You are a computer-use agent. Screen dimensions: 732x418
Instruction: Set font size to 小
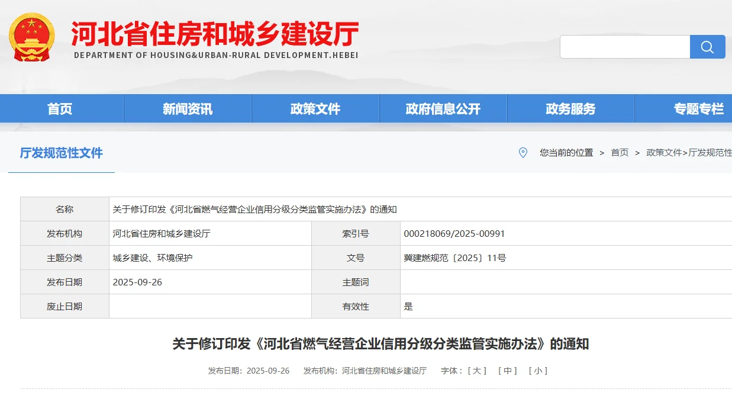tap(538, 371)
